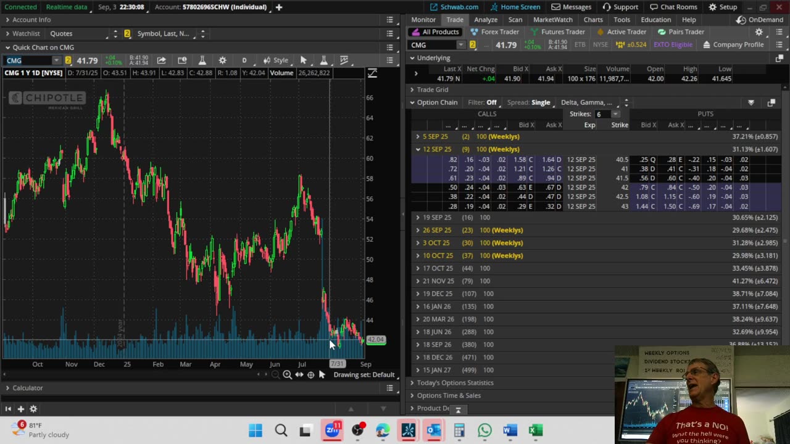Viewport: 790px width, 444px height.
Task: Add new account tab with plus icon
Action: [x=278, y=7]
